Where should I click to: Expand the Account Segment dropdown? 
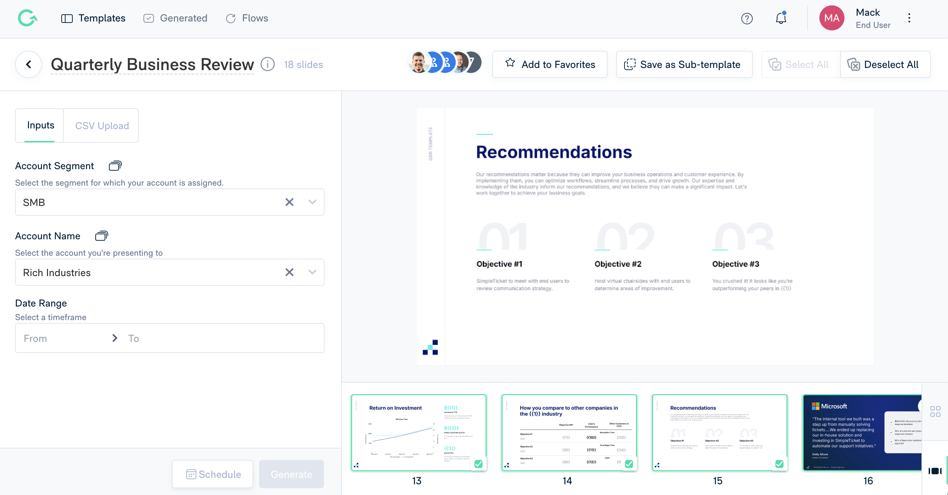312,202
